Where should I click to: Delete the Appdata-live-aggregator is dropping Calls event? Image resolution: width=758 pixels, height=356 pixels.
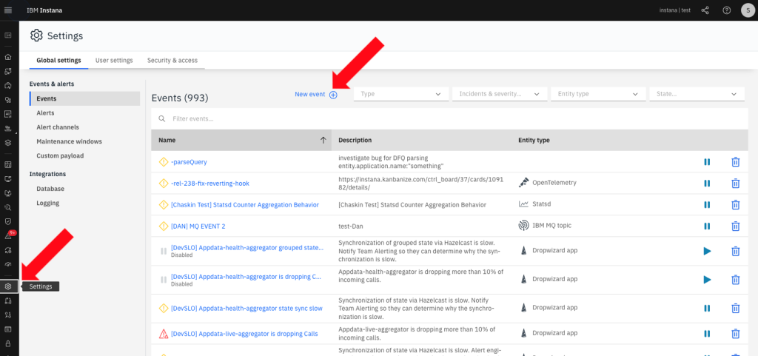point(735,334)
